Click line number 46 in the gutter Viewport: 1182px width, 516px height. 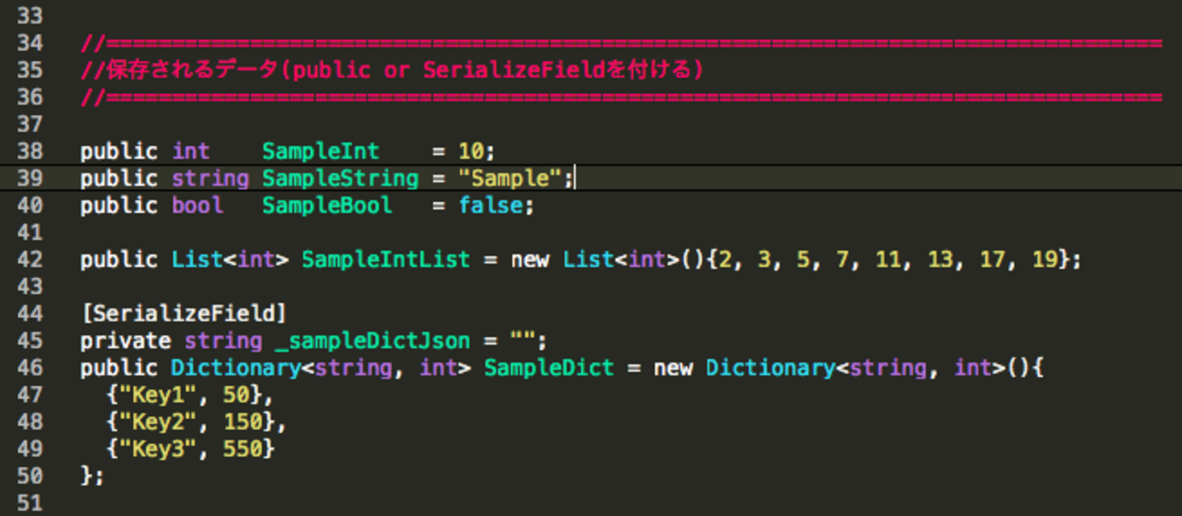pos(29,368)
